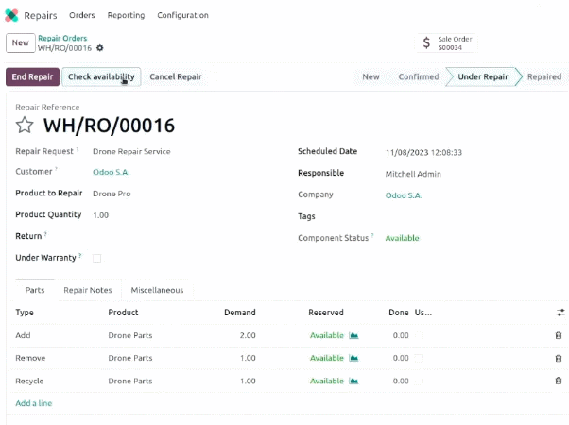This screenshot has width=569, height=425.
Task: Open forecast chart icon for Add row
Action: click(353, 335)
